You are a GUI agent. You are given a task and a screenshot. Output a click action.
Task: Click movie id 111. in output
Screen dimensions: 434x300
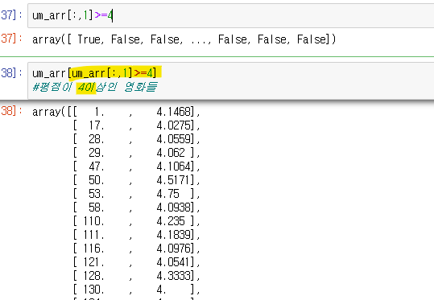(93, 235)
